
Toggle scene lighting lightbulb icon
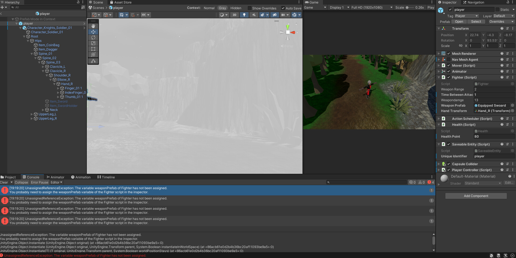pos(244,15)
